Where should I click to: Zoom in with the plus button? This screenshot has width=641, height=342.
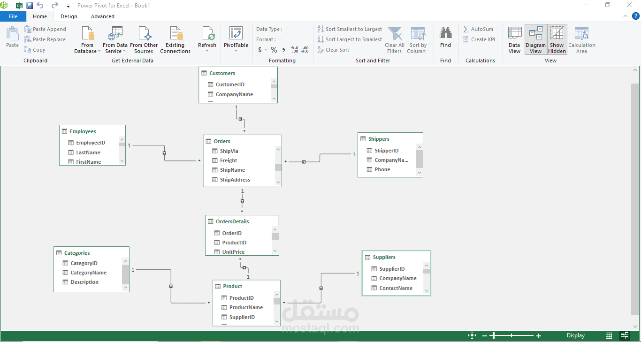(x=539, y=336)
